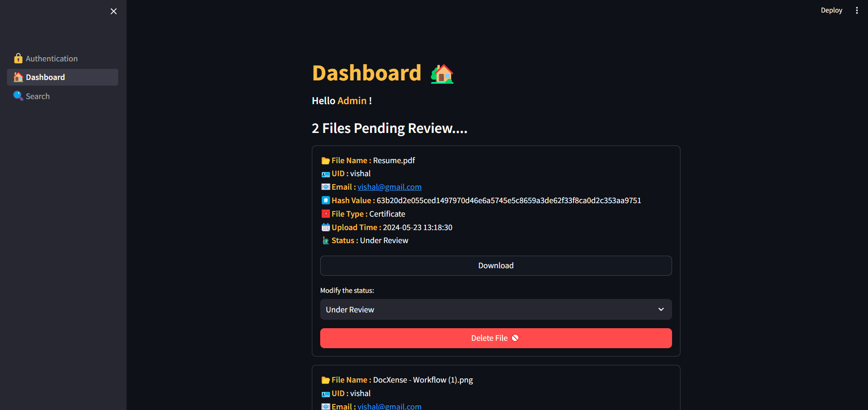Click the Modify the status label
The image size is (868, 410).
pos(347,291)
